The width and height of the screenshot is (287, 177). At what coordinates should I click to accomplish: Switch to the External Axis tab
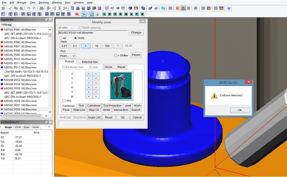point(90,62)
